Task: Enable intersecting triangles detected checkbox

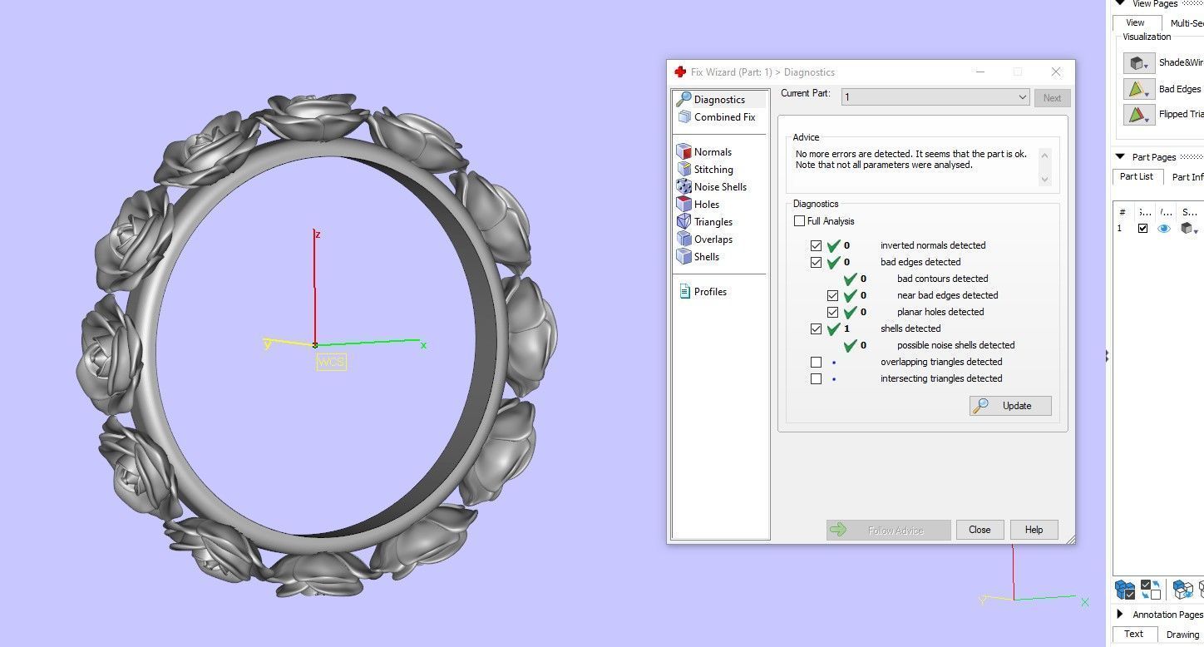Action: coord(816,378)
